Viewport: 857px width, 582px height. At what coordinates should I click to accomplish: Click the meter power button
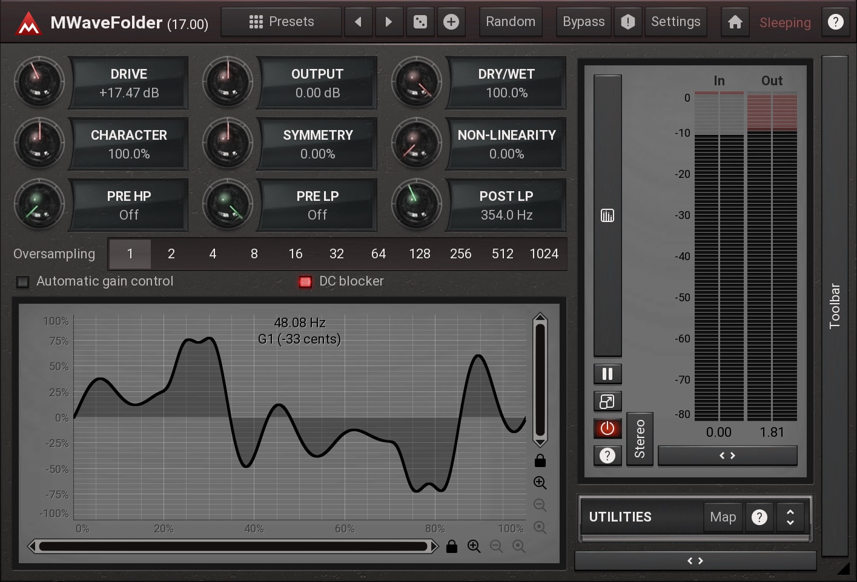pyautogui.click(x=607, y=428)
